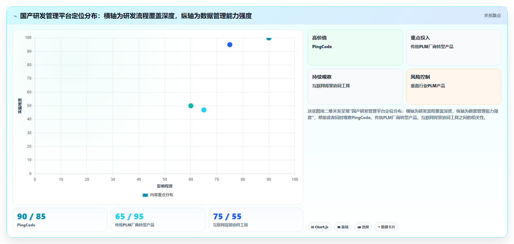The height and width of the screenshot is (244, 514).
Task: Click the chart title text 国产研发管理平台定位分布
Action: click(x=59, y=16)
